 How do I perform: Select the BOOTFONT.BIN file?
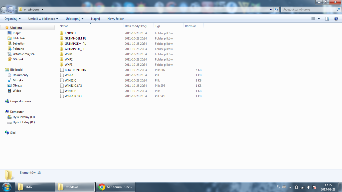click(75, 70)
